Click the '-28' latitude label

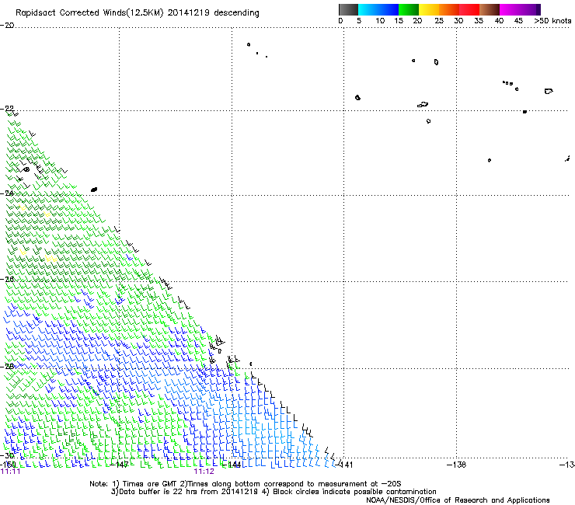tap(7, 366)
